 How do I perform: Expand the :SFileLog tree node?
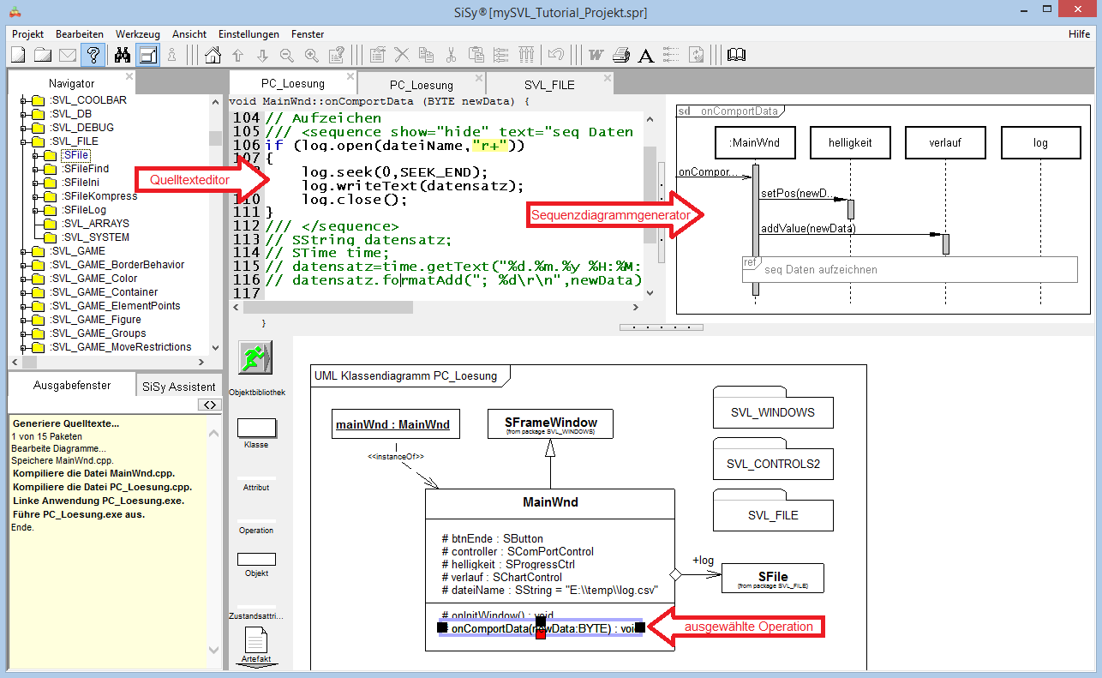[x=37, y=210]
